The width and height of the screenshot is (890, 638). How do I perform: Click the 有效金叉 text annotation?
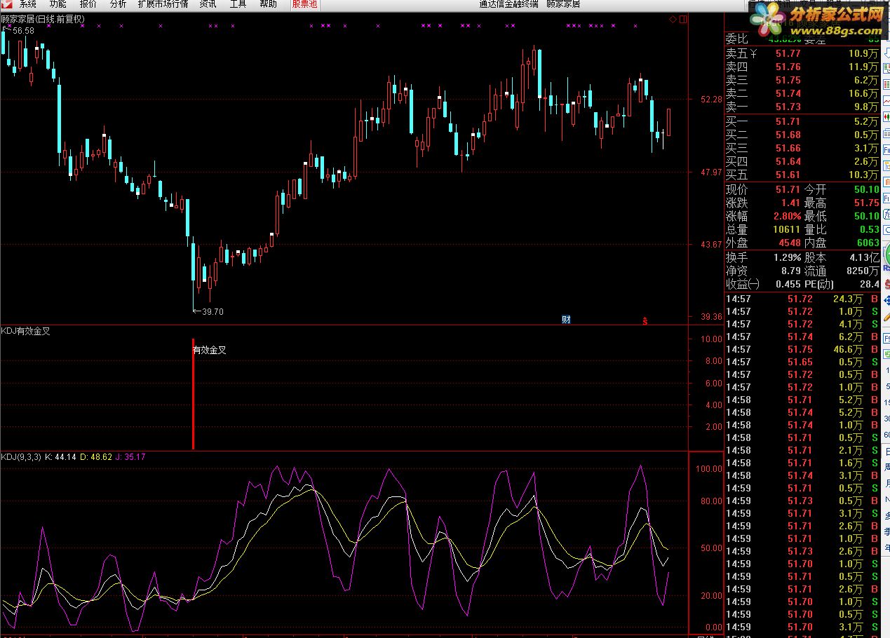click(210, 350)
